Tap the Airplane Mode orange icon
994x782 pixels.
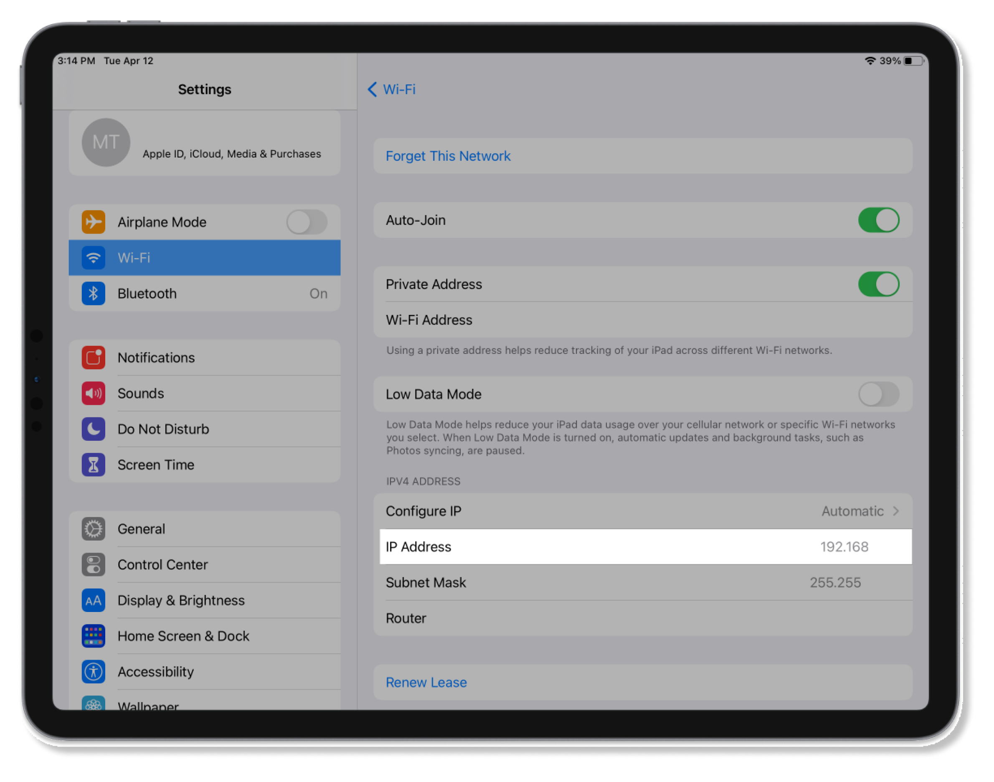[x=94, y=222]
